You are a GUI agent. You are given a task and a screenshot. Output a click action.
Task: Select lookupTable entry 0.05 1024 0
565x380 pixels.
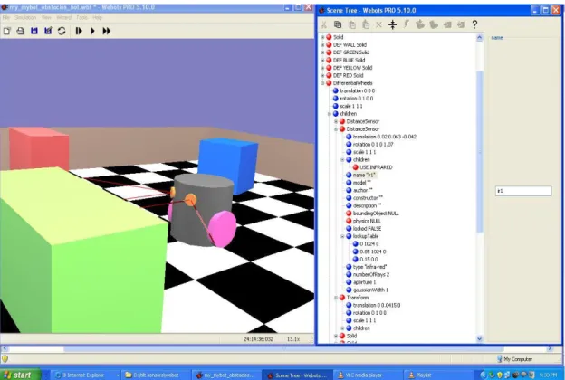pyautogui.click(x=372, y=252)
